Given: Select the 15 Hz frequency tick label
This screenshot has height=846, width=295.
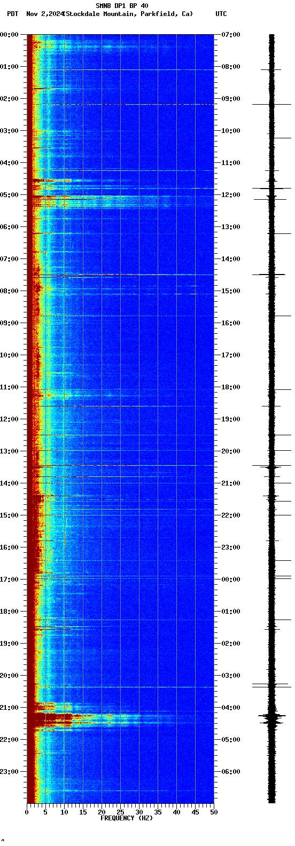Looking at the screenshot, I should point(83,812).
